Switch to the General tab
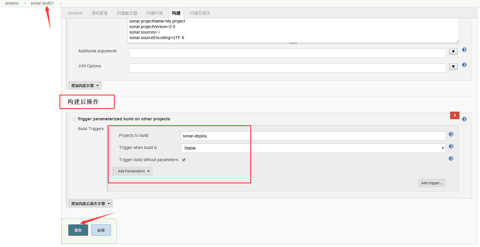 click(75, 13)
